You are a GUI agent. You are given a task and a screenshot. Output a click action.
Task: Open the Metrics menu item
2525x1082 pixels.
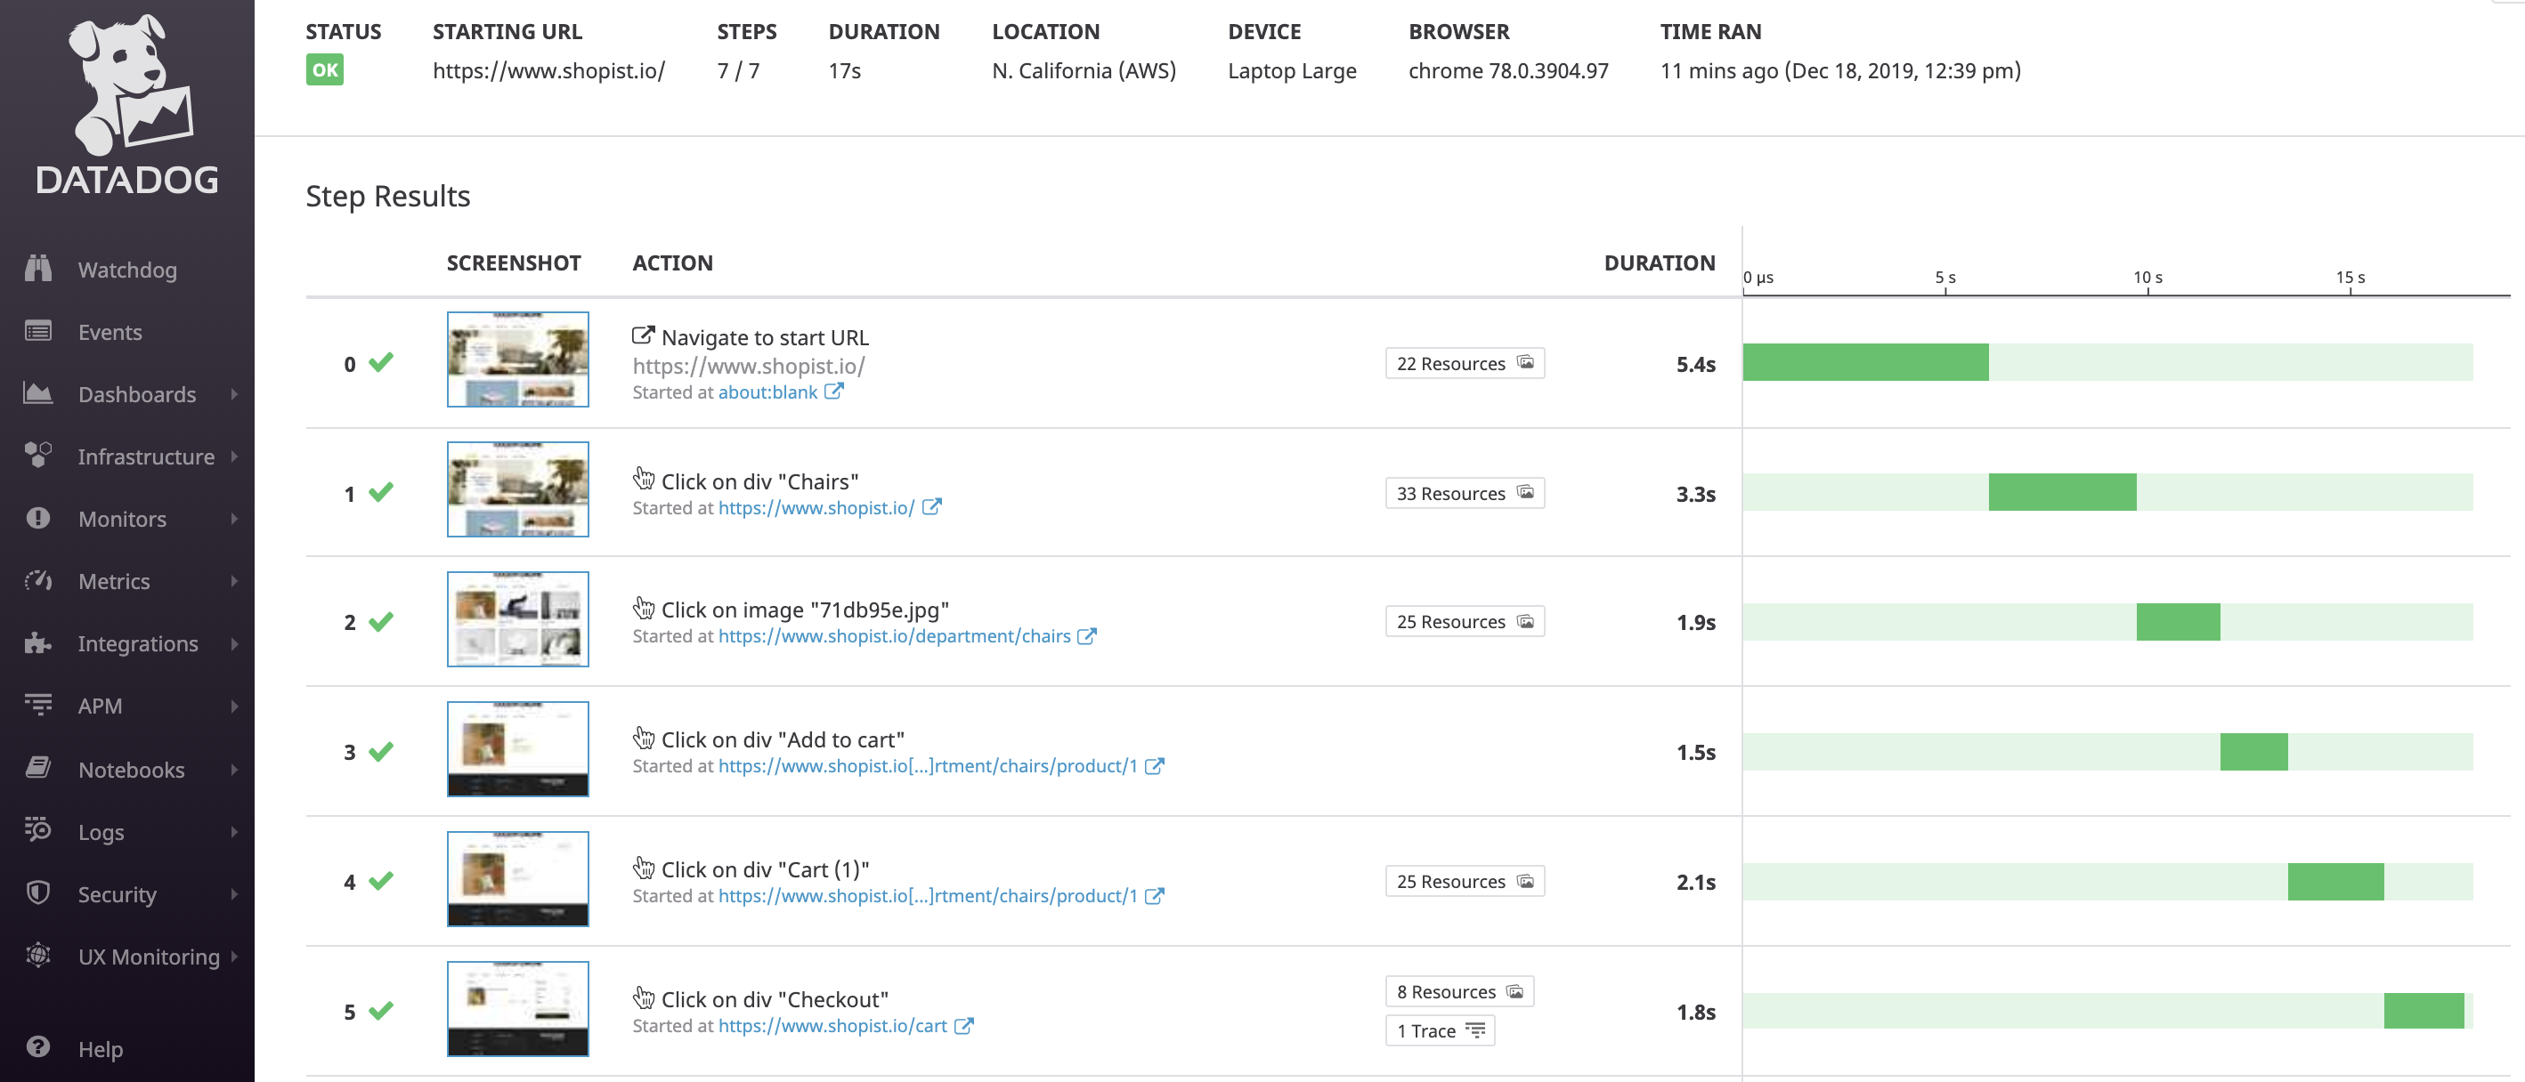coord(115,582)
